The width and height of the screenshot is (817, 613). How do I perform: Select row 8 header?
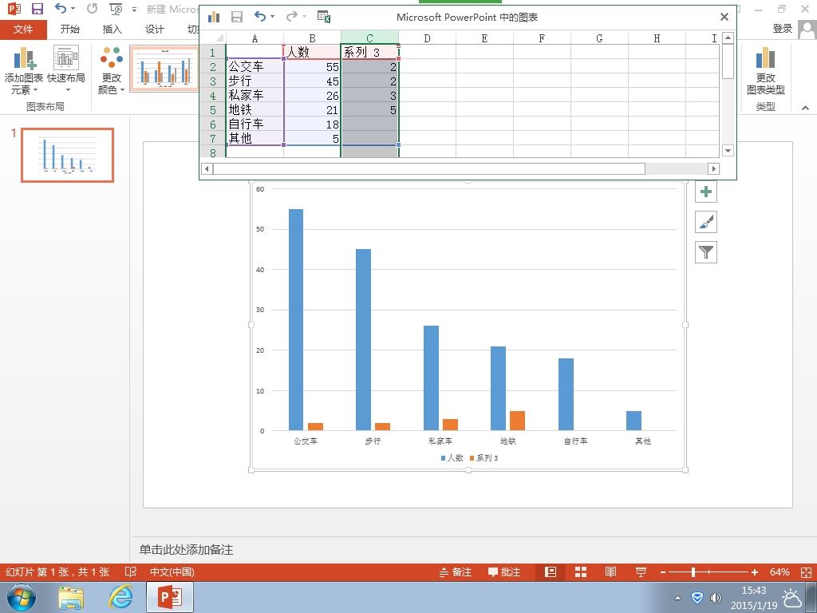click(x=212, y=152)
